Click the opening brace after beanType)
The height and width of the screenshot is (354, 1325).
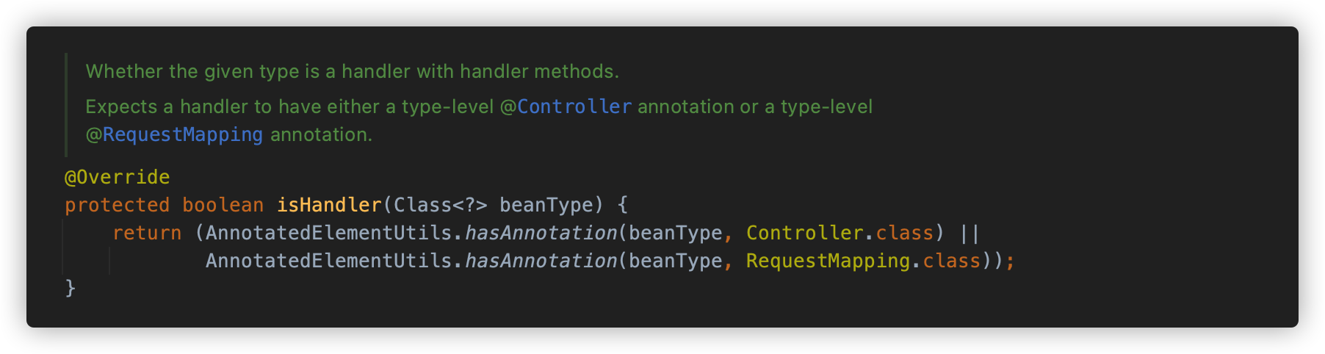coord(622,206)
